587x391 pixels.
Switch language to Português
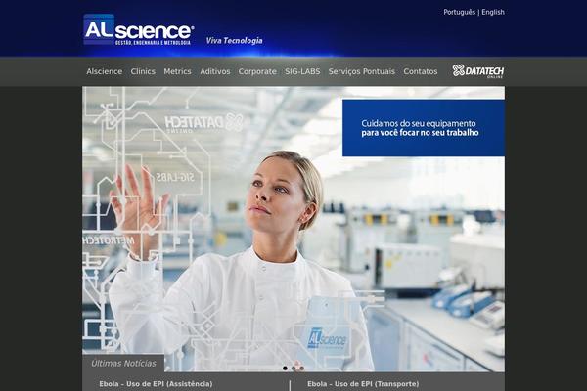point(460,12)
